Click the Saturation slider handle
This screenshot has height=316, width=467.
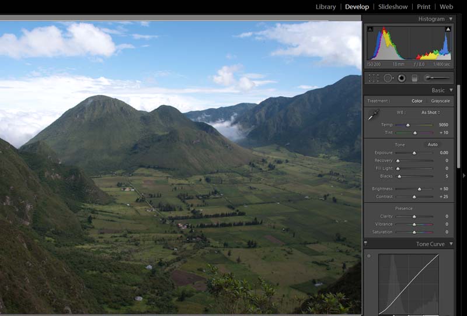tap(414, 233)
